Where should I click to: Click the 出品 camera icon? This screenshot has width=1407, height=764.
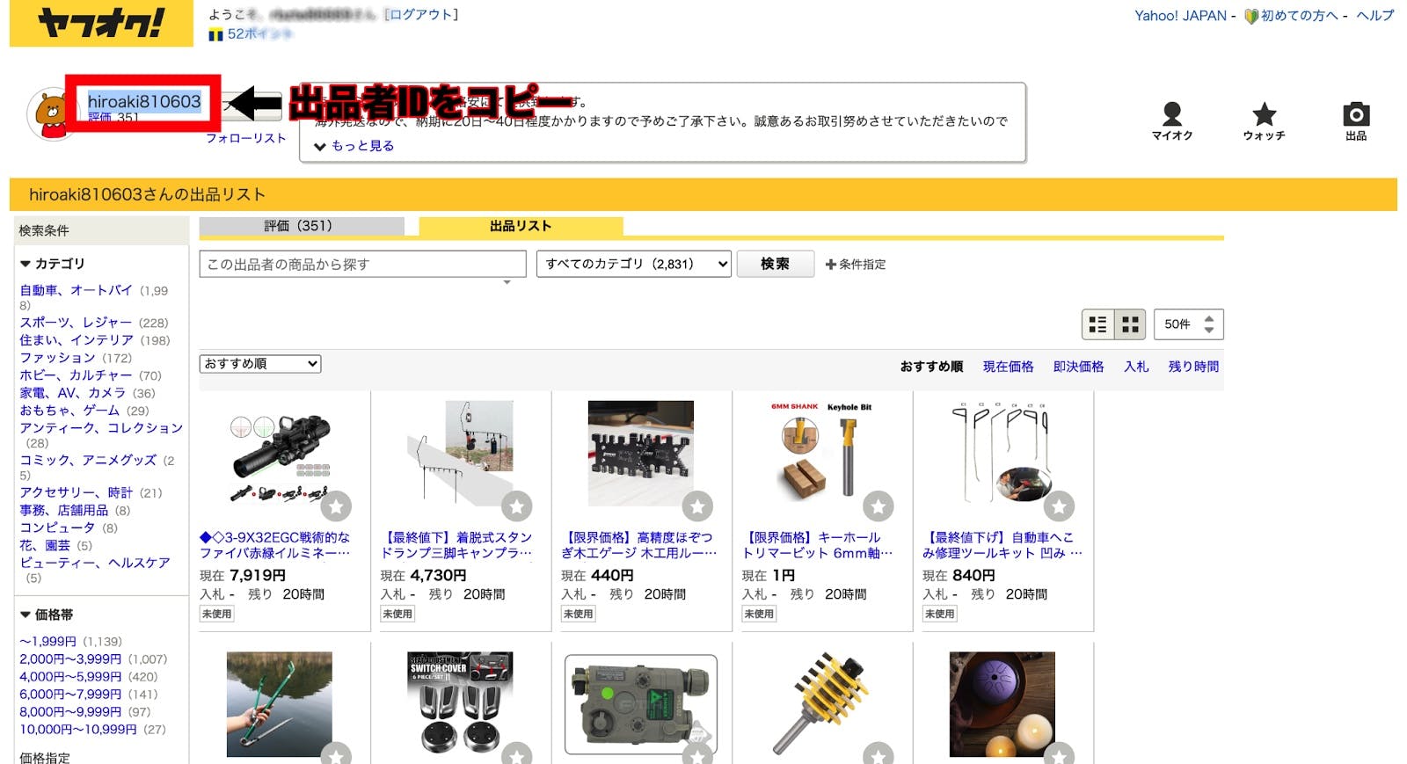coord(1355,115)
